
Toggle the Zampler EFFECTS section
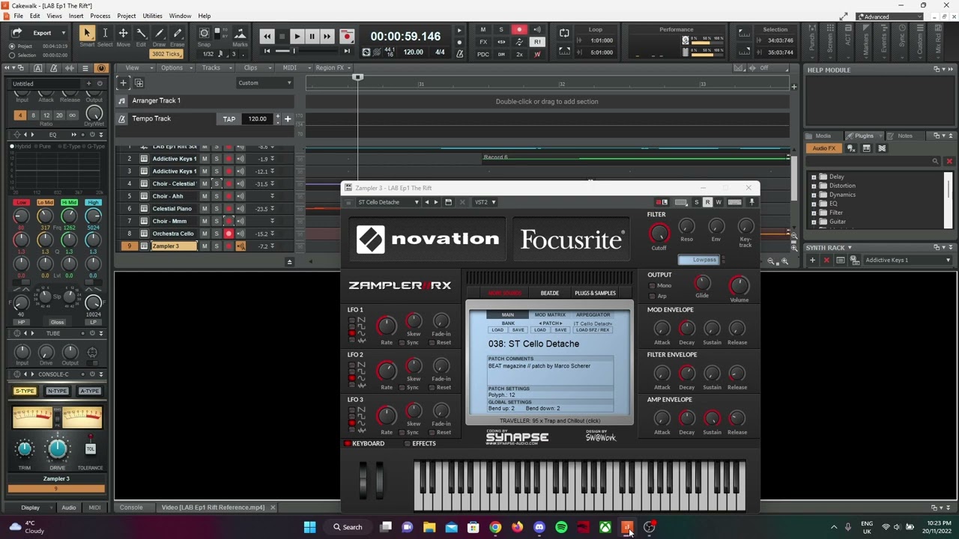pos(420,444)
